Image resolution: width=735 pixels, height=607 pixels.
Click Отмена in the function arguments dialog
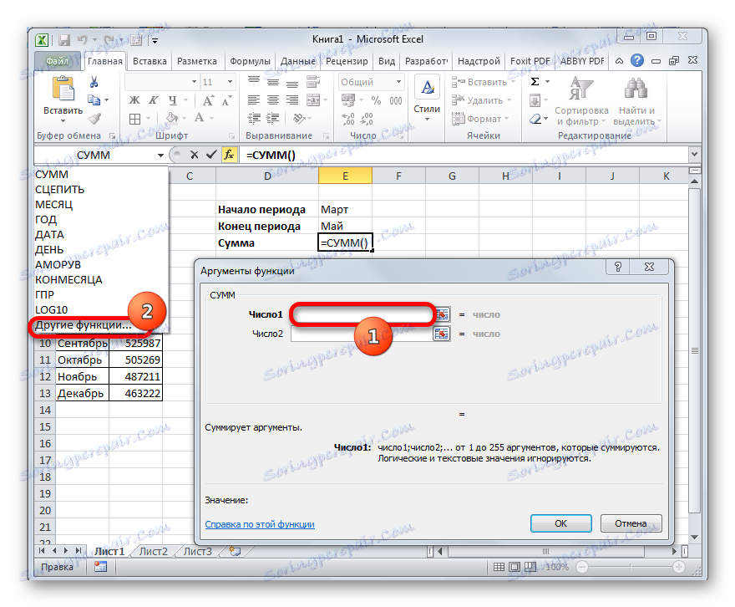click(x=631, y=523)
